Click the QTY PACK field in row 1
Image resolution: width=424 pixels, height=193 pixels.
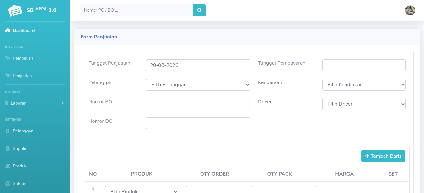[280, 190]
